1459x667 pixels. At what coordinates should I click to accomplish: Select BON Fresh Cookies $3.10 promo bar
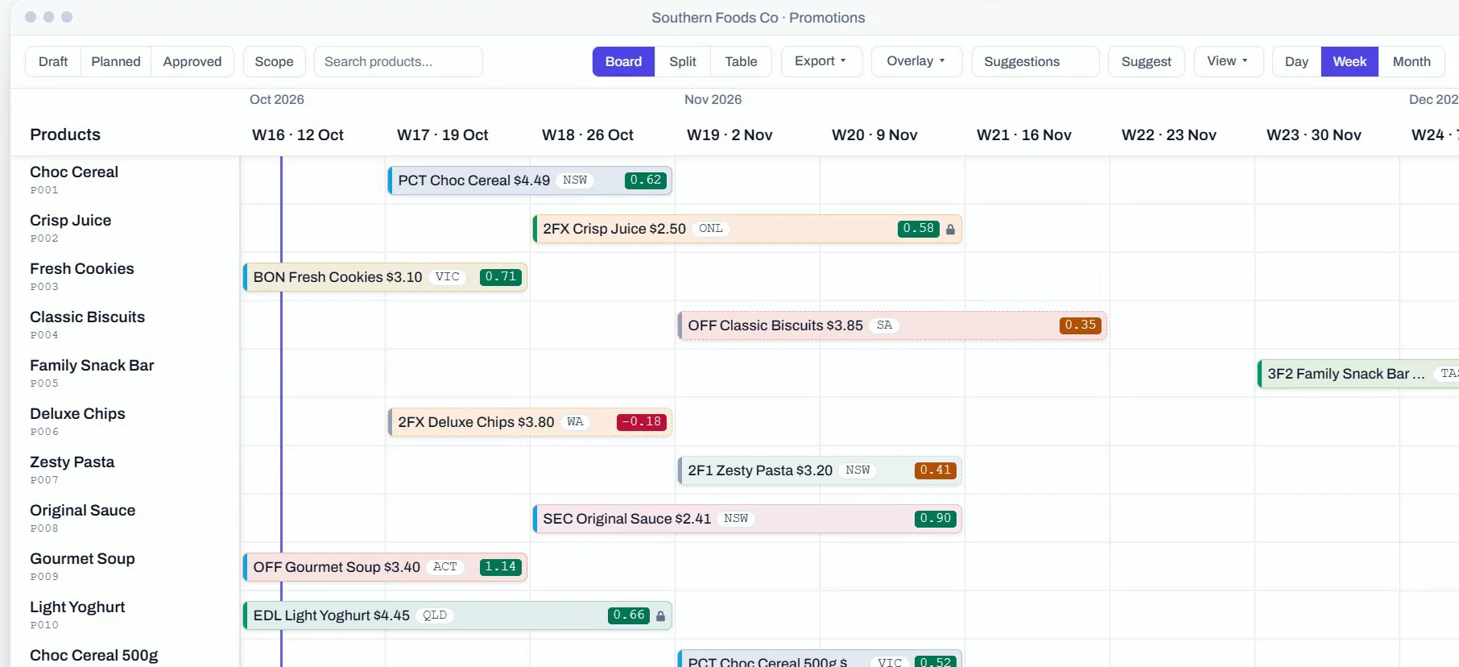coord(385,277)
